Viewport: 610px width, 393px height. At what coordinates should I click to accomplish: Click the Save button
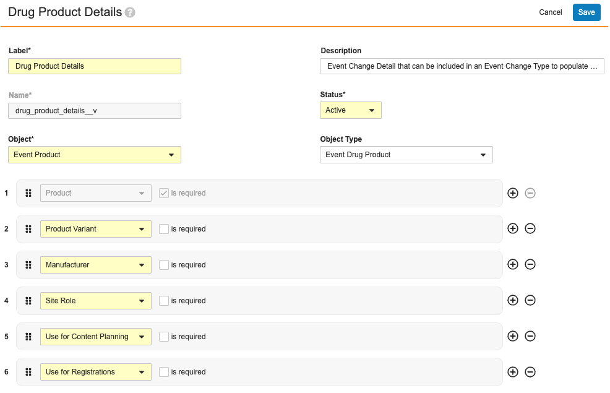[586, 12]
